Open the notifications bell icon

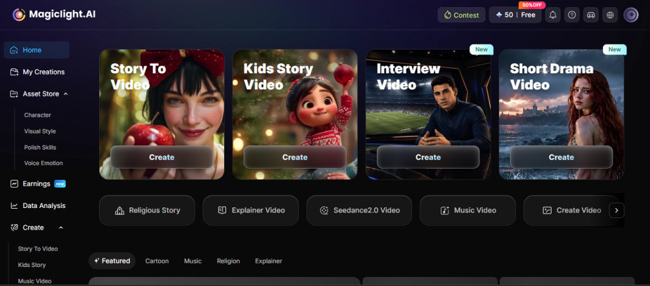pos(553,15)
